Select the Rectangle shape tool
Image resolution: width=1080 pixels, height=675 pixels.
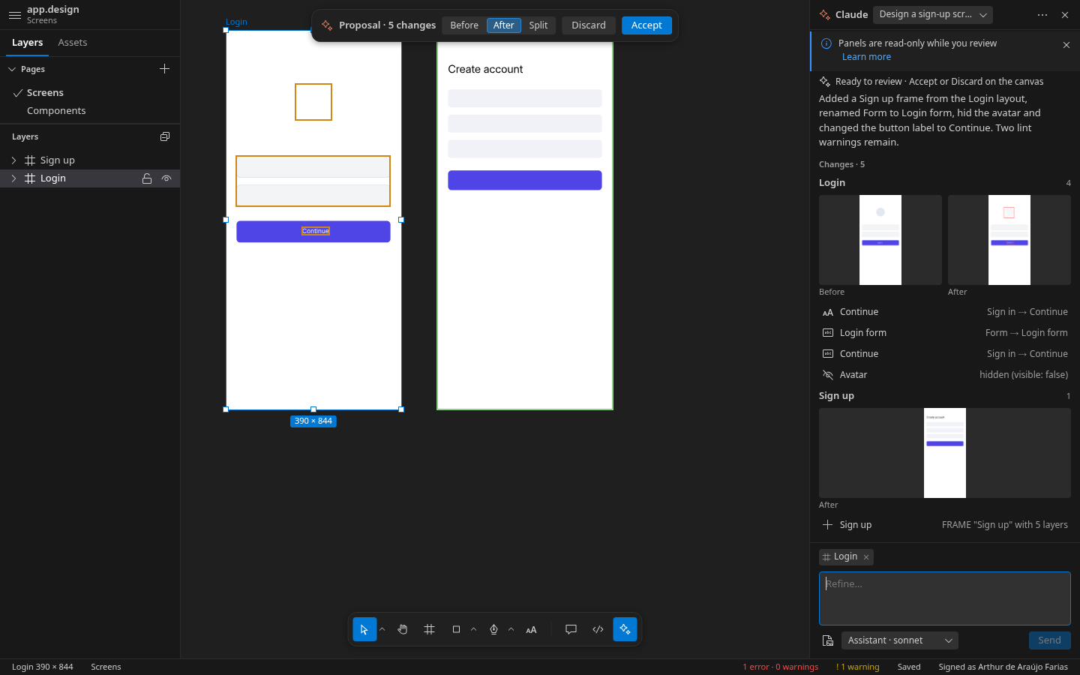pyautogui.click(x=456, y=629)
